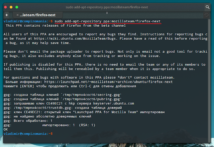The height and width of the screenshot is (147, 214).
Task: Click the yellow minimize window button
Action: click(x=11, y=7)
